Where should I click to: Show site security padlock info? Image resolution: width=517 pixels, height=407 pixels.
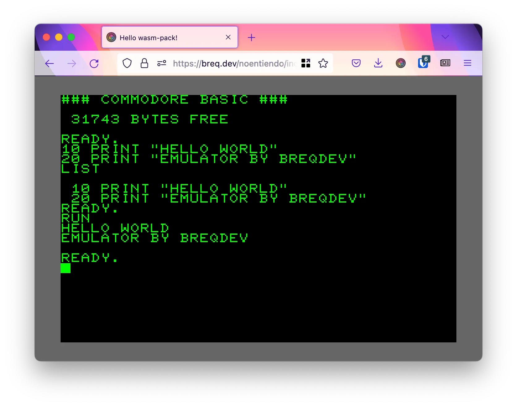pyautogui.click(x=144, y=63)
